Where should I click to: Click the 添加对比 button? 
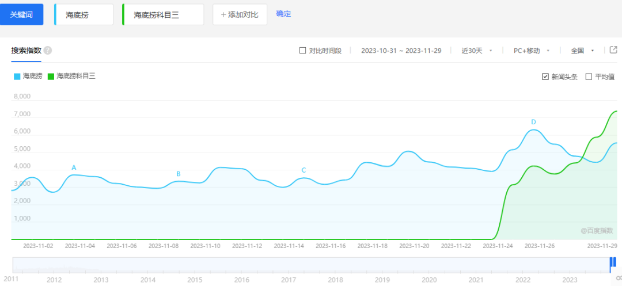240,14
